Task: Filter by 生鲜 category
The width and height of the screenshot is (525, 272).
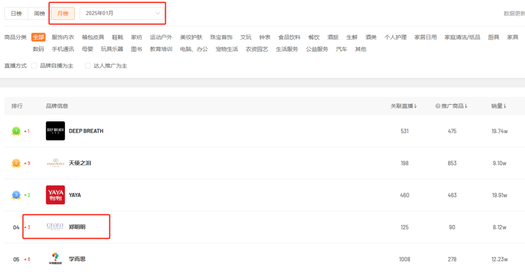Action: click(x=352, y=37)
